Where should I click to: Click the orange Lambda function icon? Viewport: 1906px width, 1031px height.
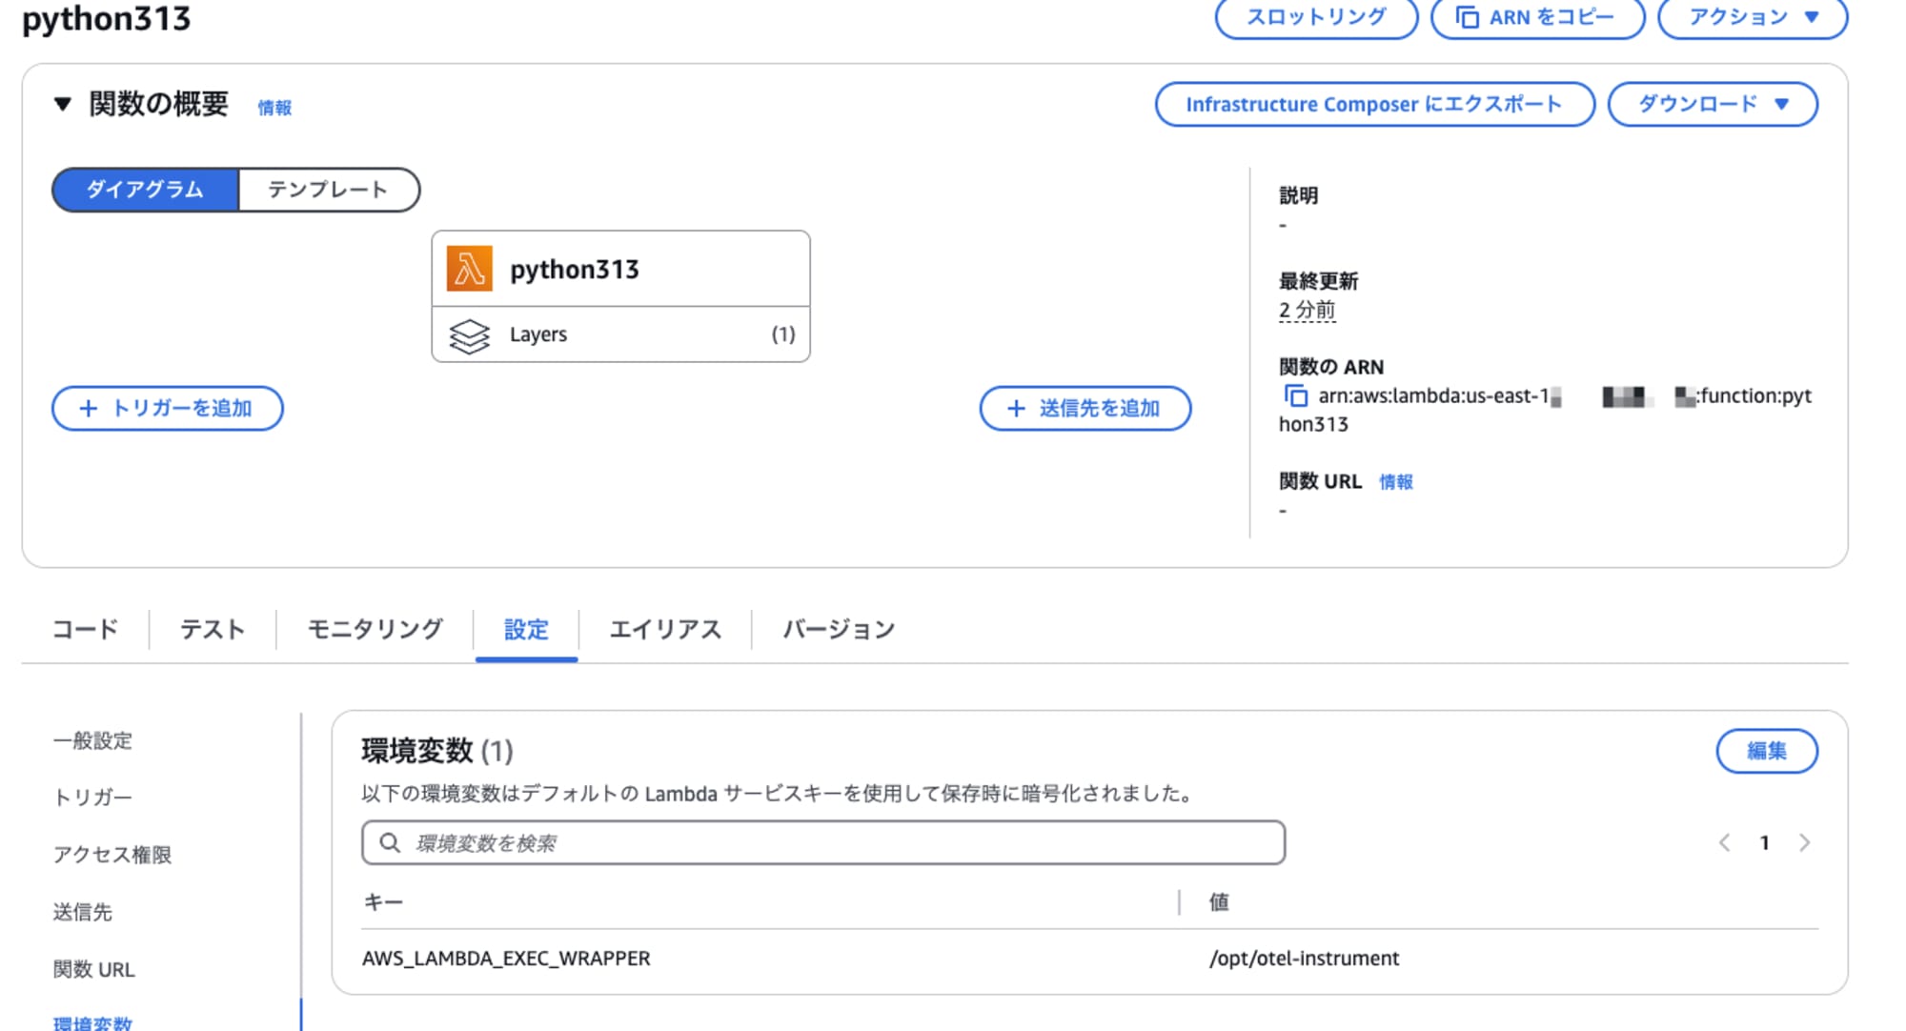point(469,269)
